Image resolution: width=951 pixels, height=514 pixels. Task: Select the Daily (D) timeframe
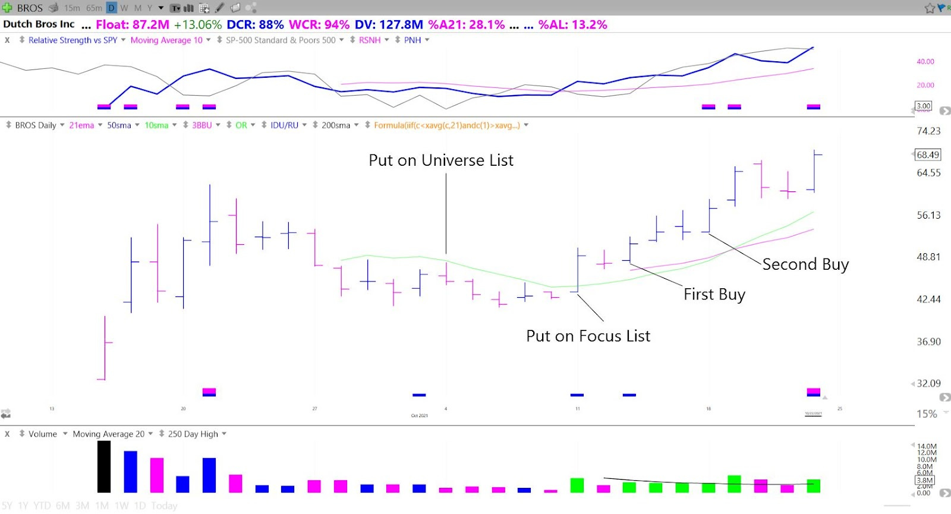click(111, 8)
